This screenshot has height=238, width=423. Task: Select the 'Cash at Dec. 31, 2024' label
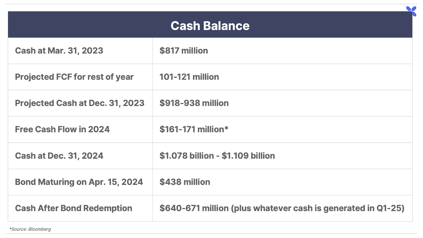pyautogui.click(x=59, y=155)
